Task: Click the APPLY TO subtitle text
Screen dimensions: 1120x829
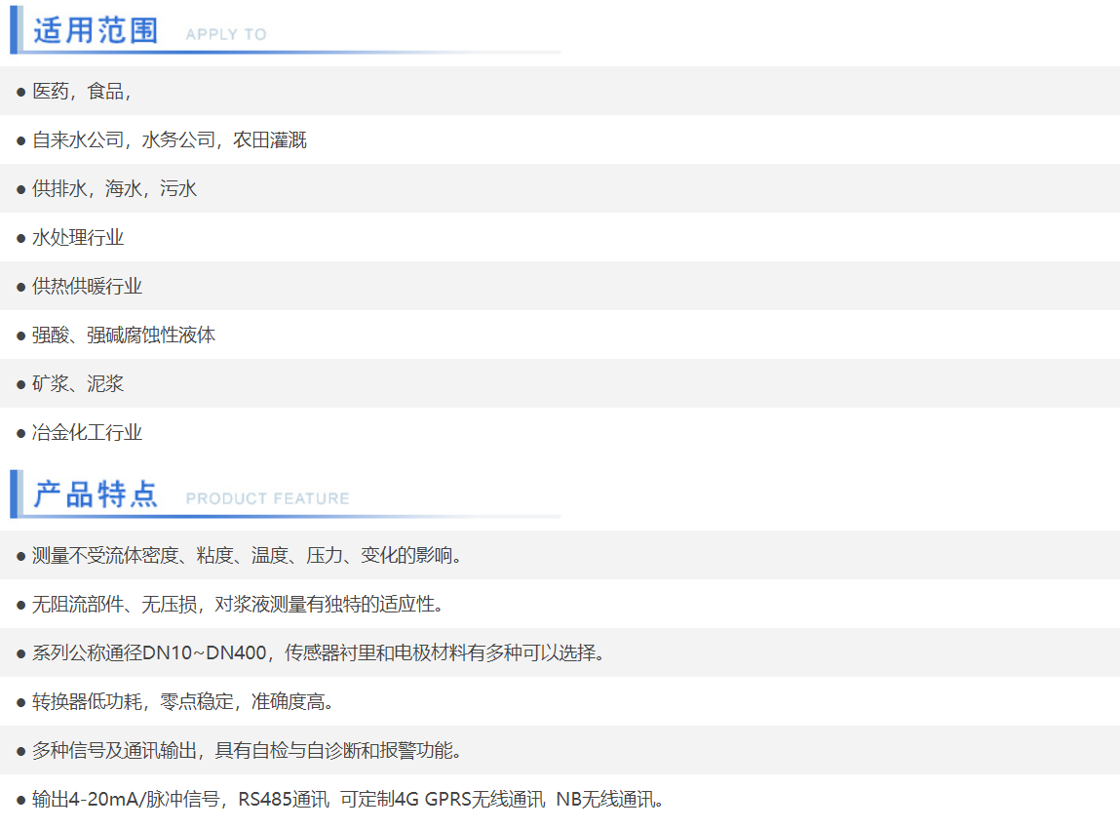Action: coord(225,34)
